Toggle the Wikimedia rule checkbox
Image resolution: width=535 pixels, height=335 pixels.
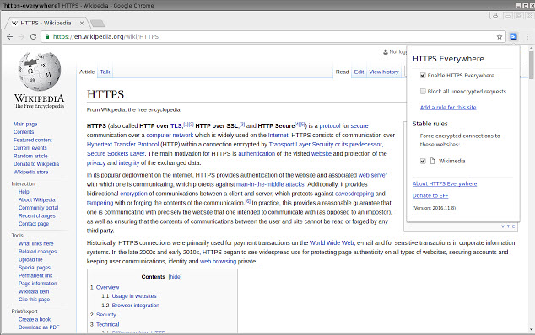click(423, 161)
